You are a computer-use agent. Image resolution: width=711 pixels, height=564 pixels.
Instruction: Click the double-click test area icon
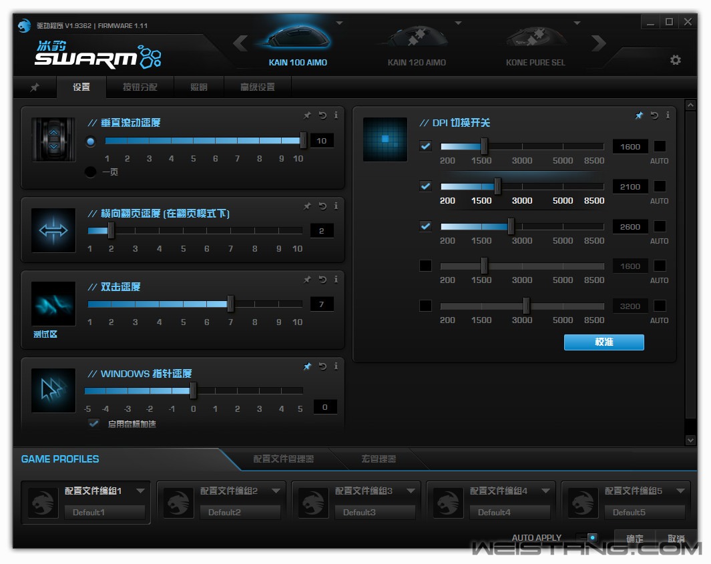53,304
